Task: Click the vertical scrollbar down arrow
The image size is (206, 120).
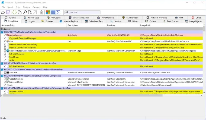Action: [204, 92]
